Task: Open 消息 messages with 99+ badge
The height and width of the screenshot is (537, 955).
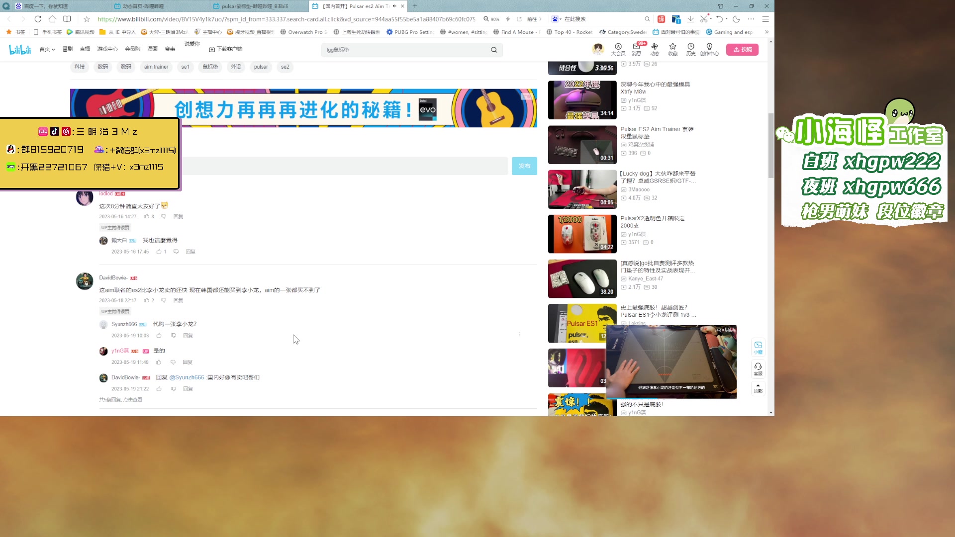Action: 637,49
